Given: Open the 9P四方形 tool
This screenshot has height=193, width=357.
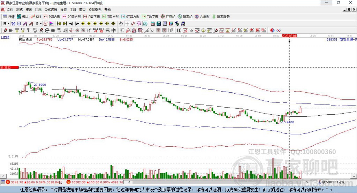Looking at the screenshot, I should [x=72, y=17].
